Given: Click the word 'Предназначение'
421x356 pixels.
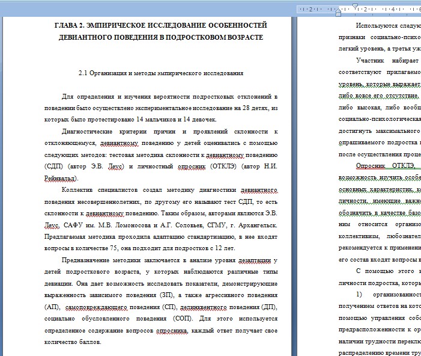Looking at the screenshot, I should [x=85, y=260].
